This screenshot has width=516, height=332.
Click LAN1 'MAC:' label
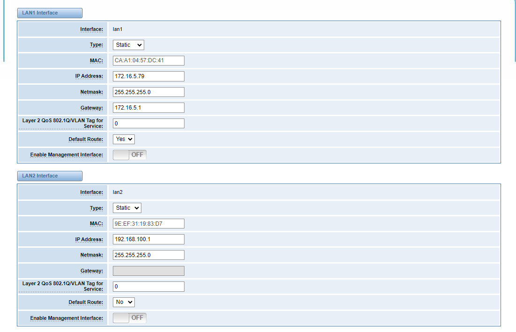pyautogui.click(x=96, y=60)
